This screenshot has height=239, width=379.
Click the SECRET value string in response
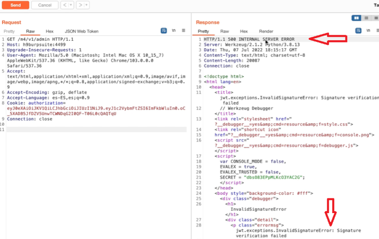273,178
